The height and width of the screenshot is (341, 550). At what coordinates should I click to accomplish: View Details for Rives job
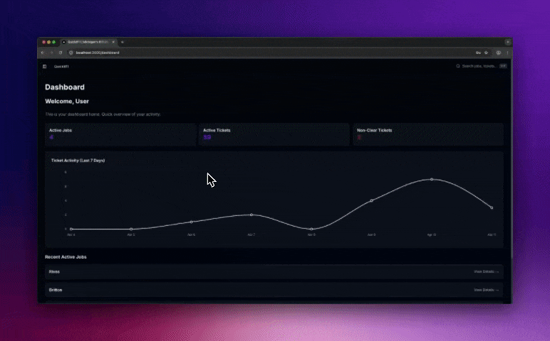(x=486, y=272)
